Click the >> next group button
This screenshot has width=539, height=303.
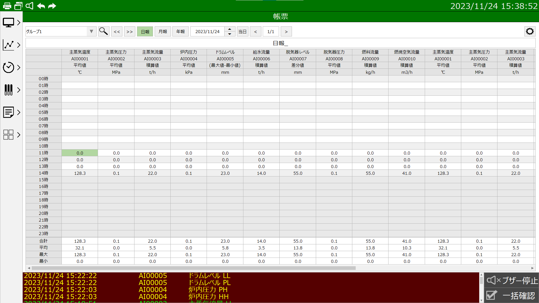pyautogui.click(x=129, y=31)
